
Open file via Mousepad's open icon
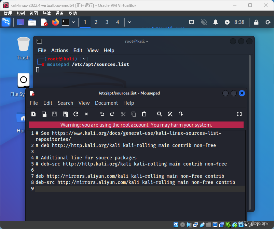pyautogui.click(x=44, y=114)
